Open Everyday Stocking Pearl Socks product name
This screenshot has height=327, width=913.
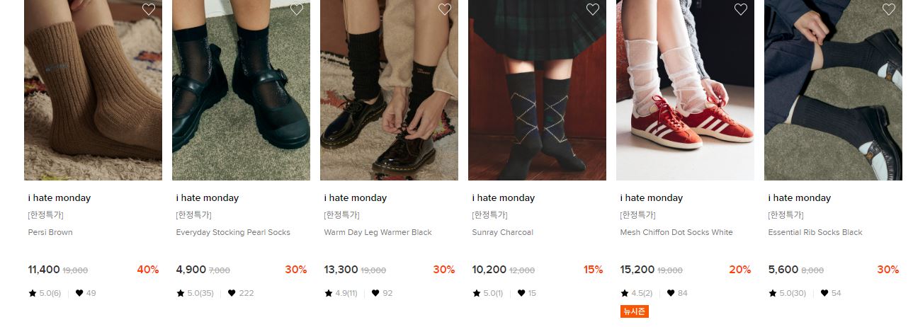click(233, 232)
